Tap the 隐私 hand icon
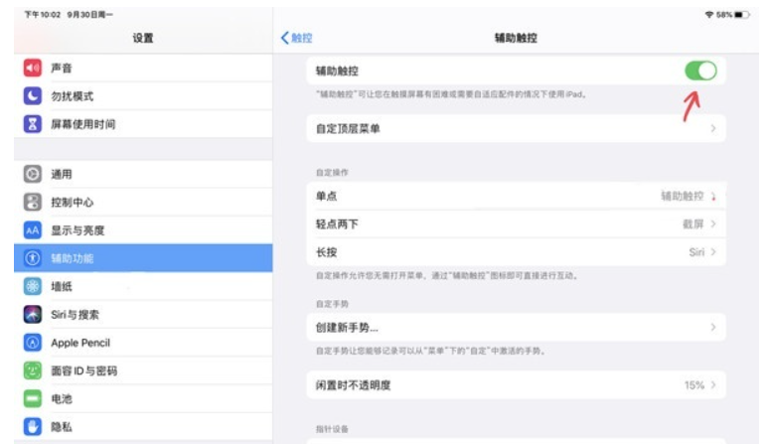Viewport: 768px width, 444px height. point(33,426)
